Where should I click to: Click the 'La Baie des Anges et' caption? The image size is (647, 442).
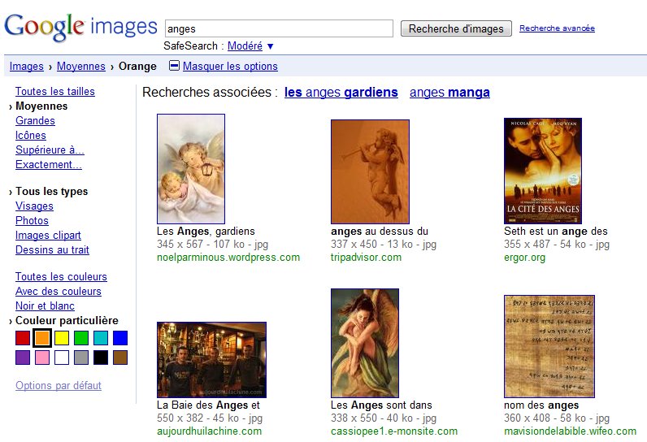(x=208, y=405)
